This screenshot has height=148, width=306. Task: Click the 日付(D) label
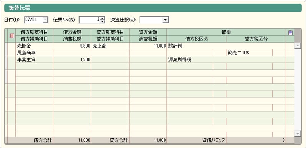pos(12,20)
